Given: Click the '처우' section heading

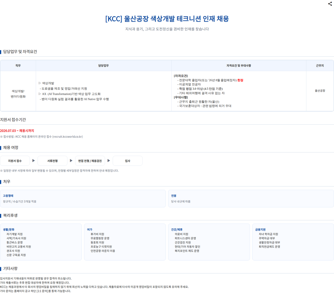Looking at the screenshot, I should pos(6,181).
